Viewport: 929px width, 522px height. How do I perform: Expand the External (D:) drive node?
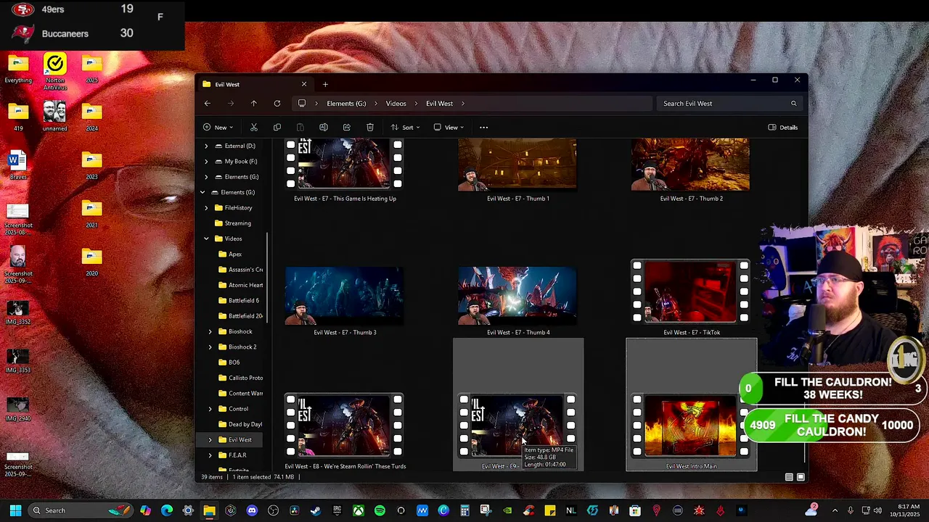click(206, 146)
